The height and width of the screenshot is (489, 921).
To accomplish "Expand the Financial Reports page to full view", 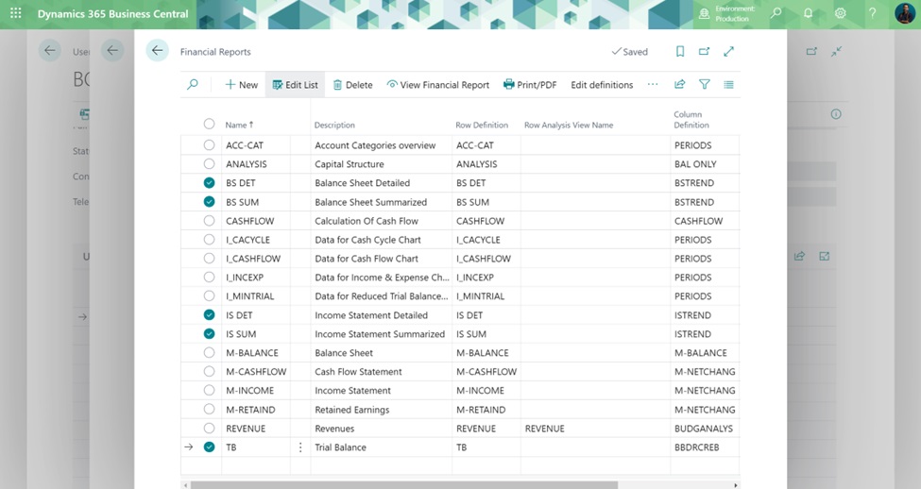I will pos(729,52).
